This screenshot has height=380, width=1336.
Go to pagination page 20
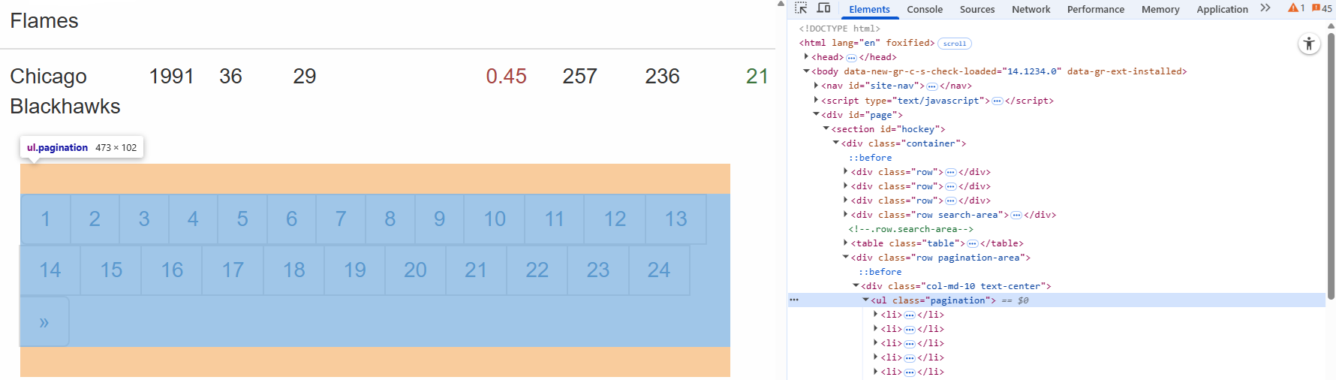415,270
